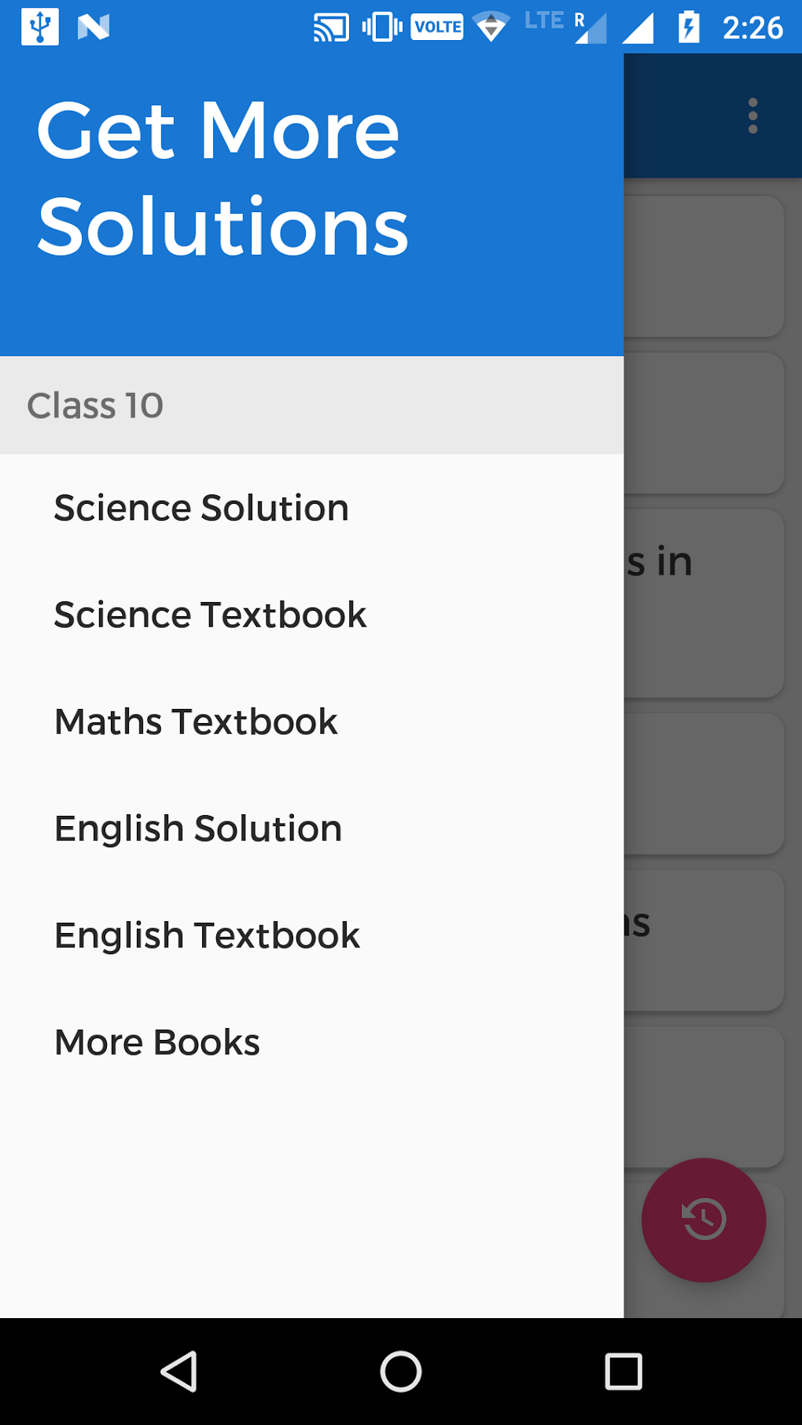Tap the USB debugging notification icon
The width and height of the screenshot is (802, 1425).
point(39,27)
